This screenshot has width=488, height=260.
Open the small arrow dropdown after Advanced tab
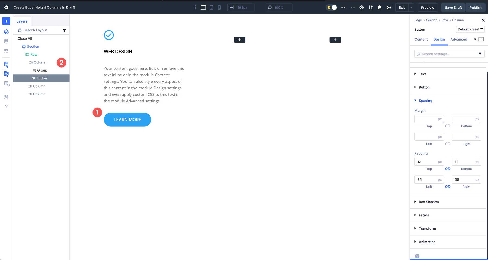point(475,39)
